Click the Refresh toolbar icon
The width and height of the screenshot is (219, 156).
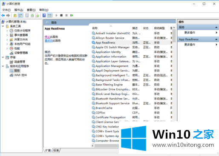pos(32,15)
